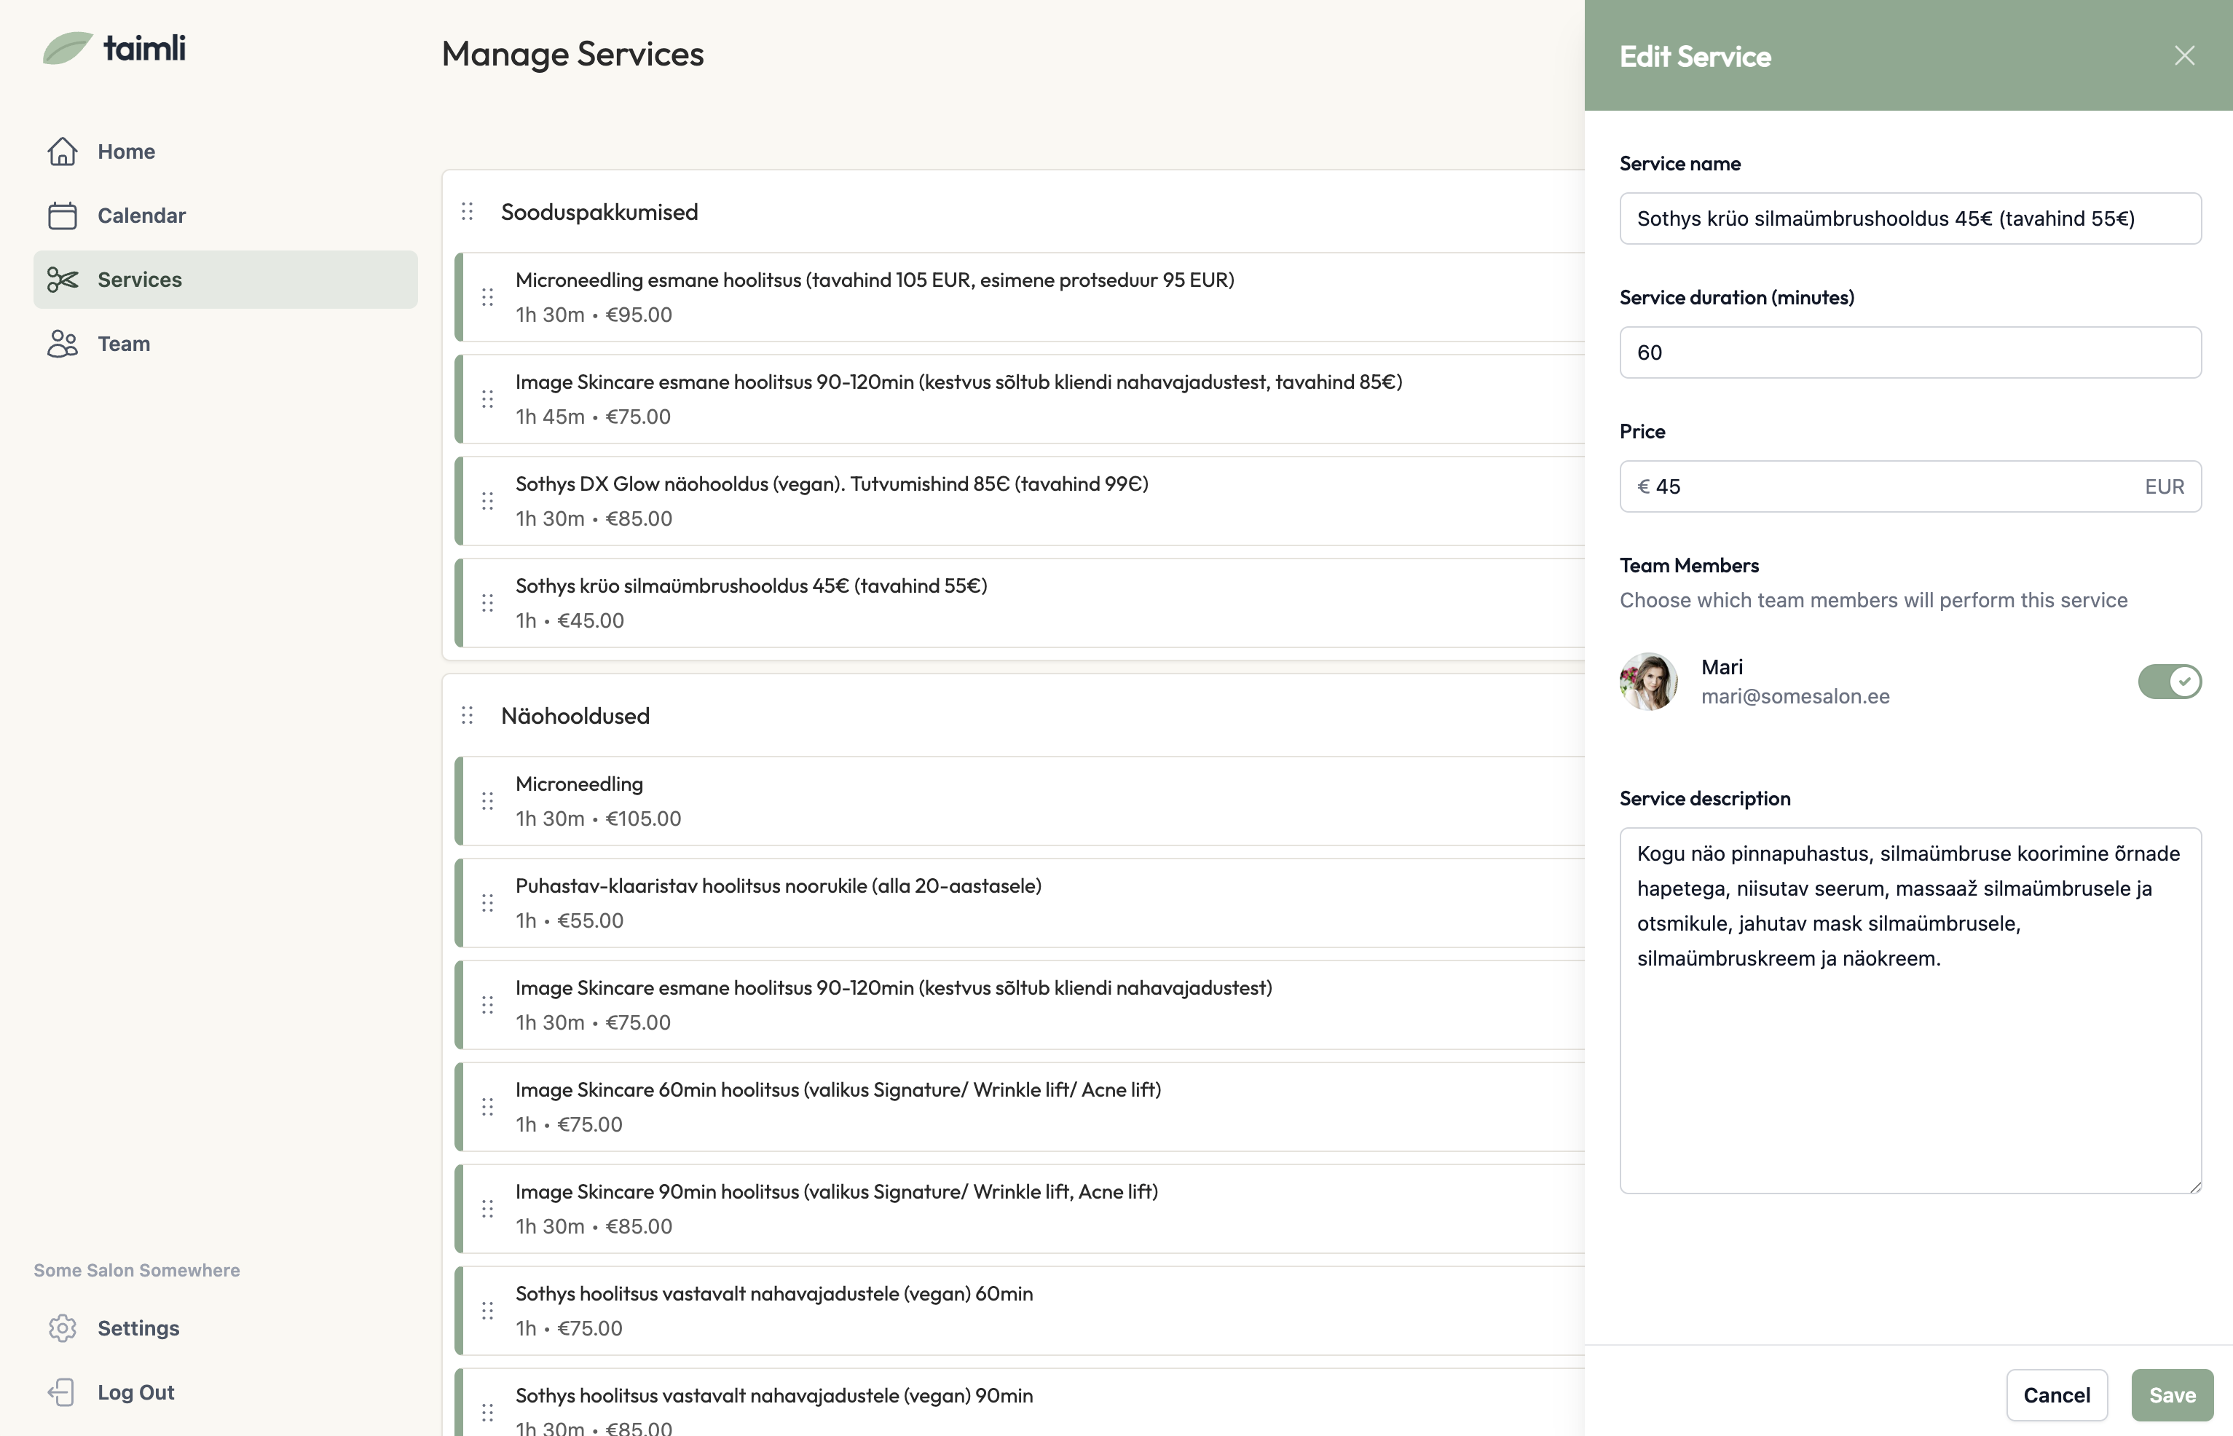This screenshot has height=1436, width=2233.
Task: Select the Näohooldused category drag handle
Action: tap(467, 715)
